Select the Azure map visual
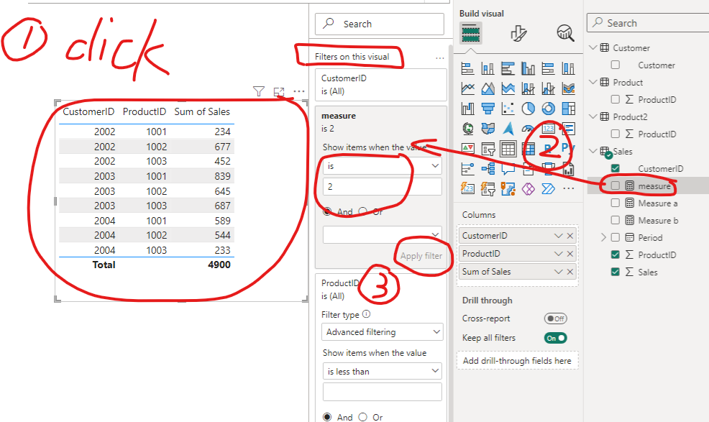This screenshot has width=709, height=422. point(508,129)
